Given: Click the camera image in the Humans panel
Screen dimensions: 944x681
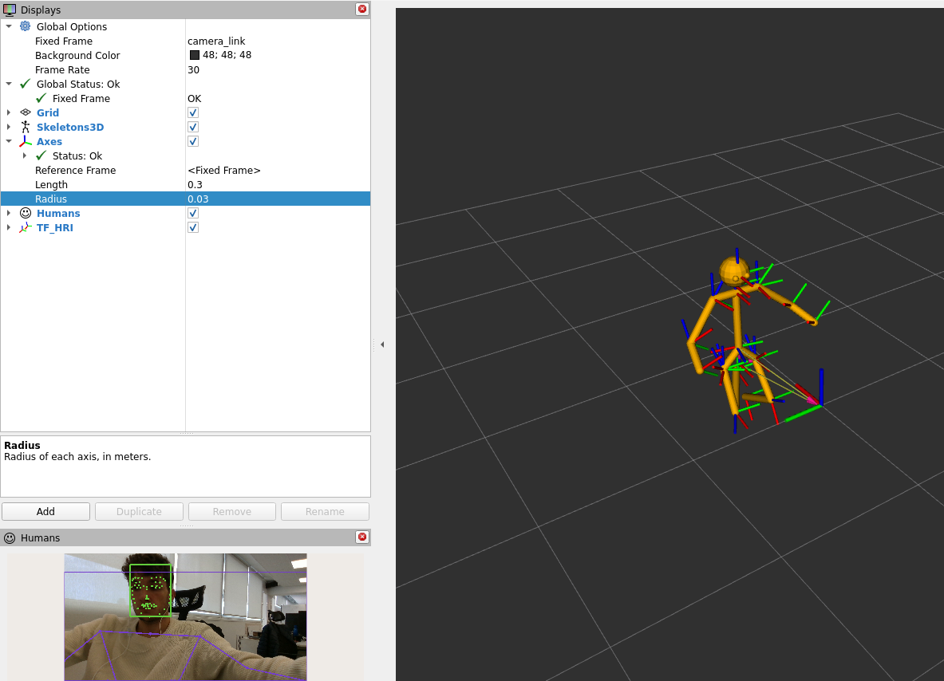Looking at the screenshot, I should (185, 618).
